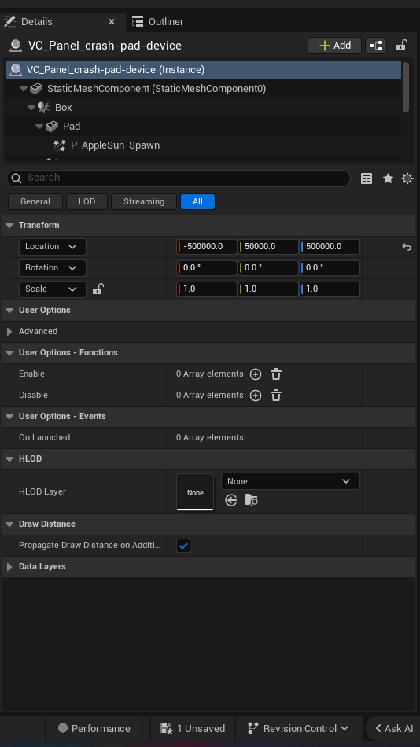Switch to the Outliner tab

[158, 21]
